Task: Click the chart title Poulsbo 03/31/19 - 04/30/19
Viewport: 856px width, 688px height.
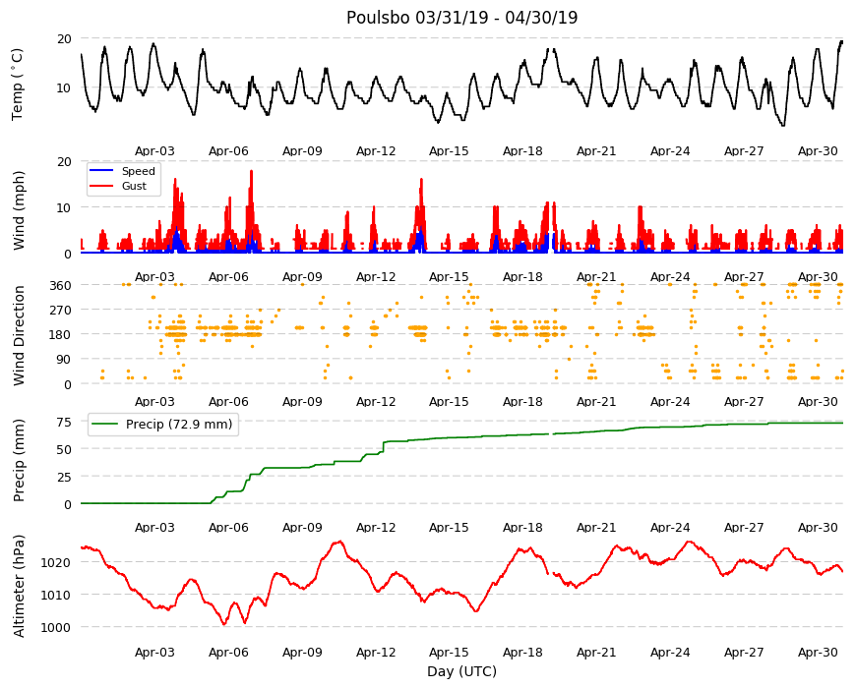Action: (x=461, y=18)
